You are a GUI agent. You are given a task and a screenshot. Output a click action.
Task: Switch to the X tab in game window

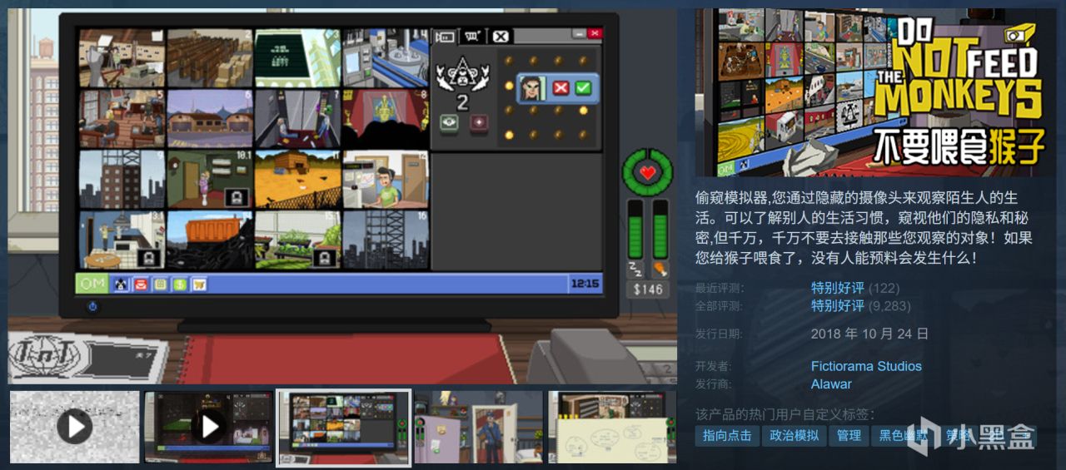pos(500,36)
